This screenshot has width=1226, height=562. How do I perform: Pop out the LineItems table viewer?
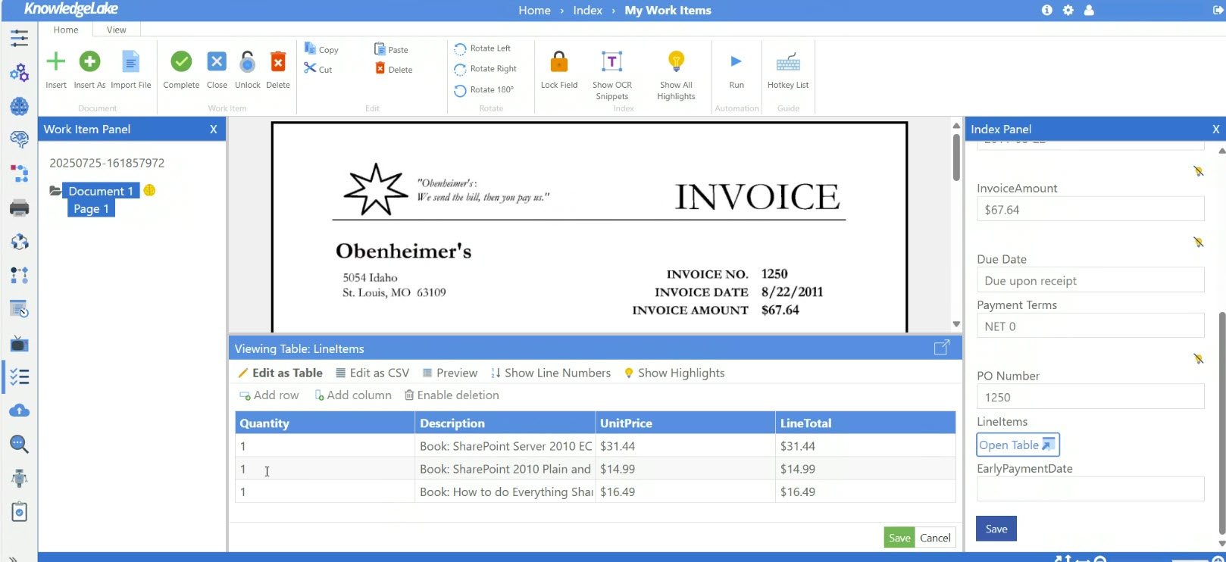click(x=942, y=348)
